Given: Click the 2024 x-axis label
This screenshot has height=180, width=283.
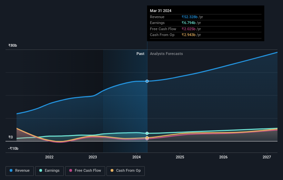Looking at the screenshot, I should (x=137, y=157).
